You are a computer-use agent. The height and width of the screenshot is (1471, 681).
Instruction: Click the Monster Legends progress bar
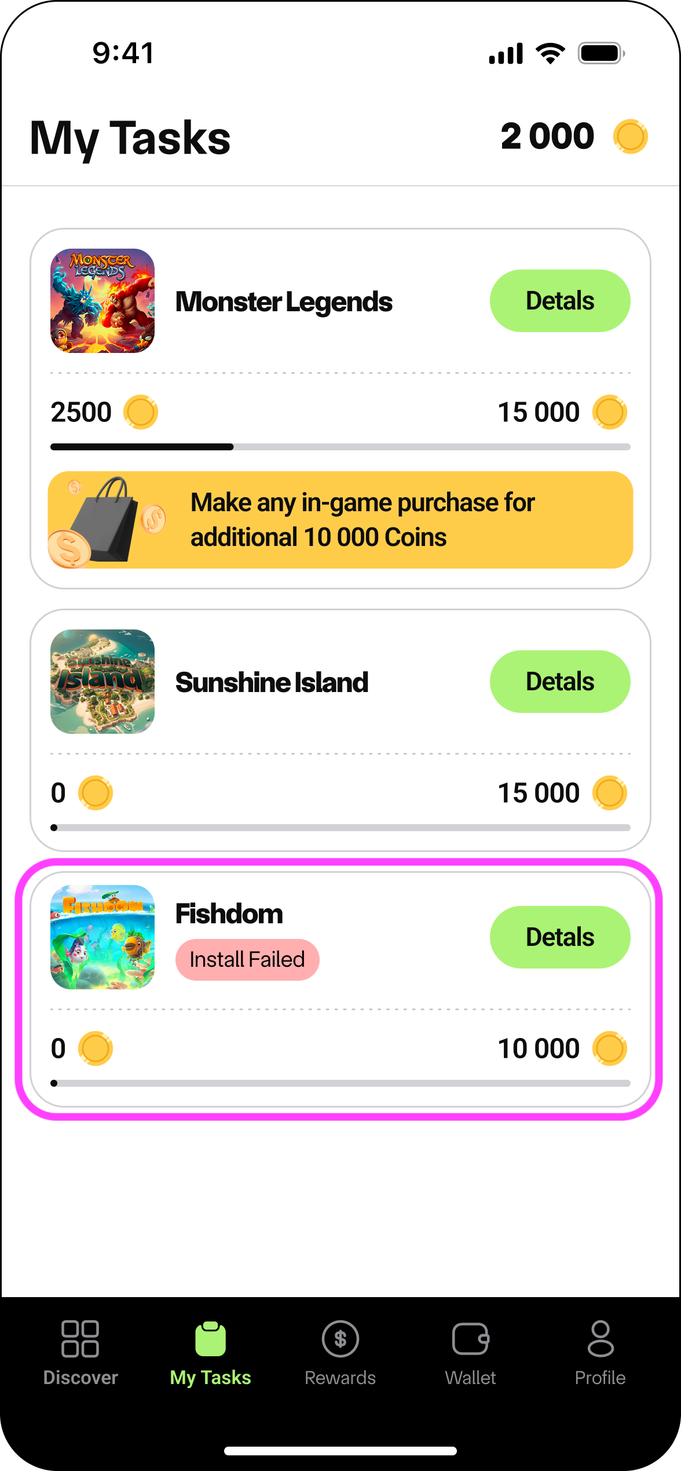340,447
